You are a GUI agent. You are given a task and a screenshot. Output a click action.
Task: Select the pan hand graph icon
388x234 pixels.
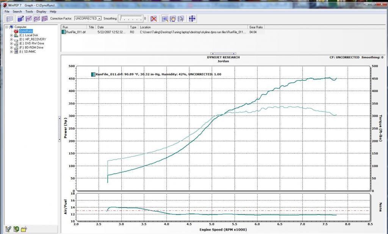pyautogui.click(x=172, y=18)
